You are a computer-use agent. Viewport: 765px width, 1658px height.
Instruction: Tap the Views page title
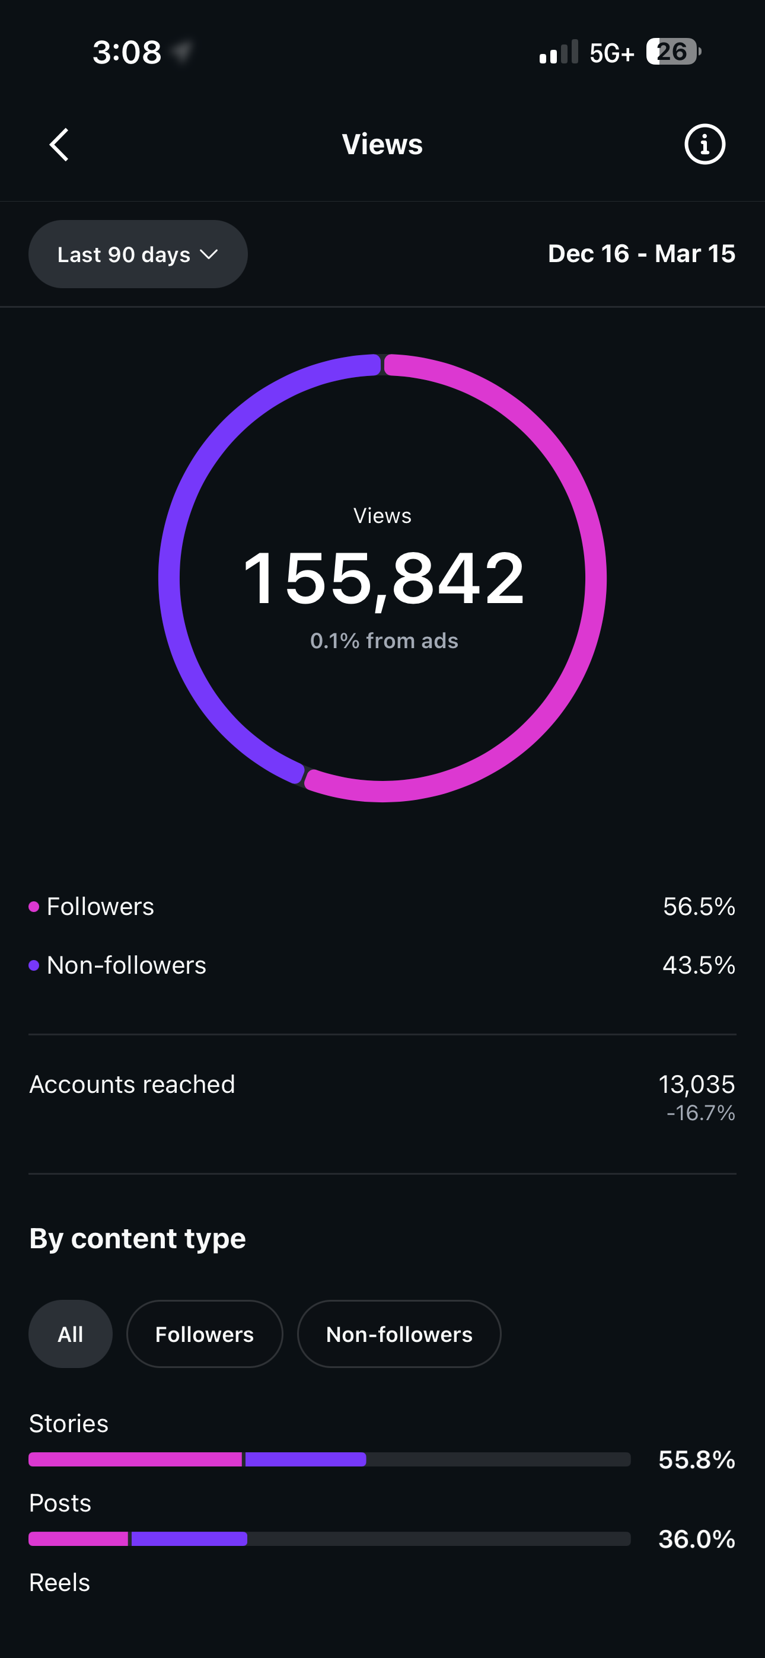click(383, 144)
